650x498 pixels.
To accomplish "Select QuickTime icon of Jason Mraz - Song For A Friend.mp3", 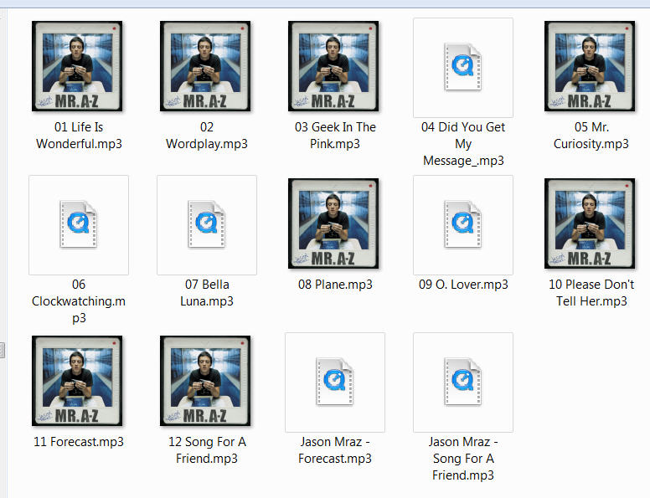I will [x=462, y=382].
